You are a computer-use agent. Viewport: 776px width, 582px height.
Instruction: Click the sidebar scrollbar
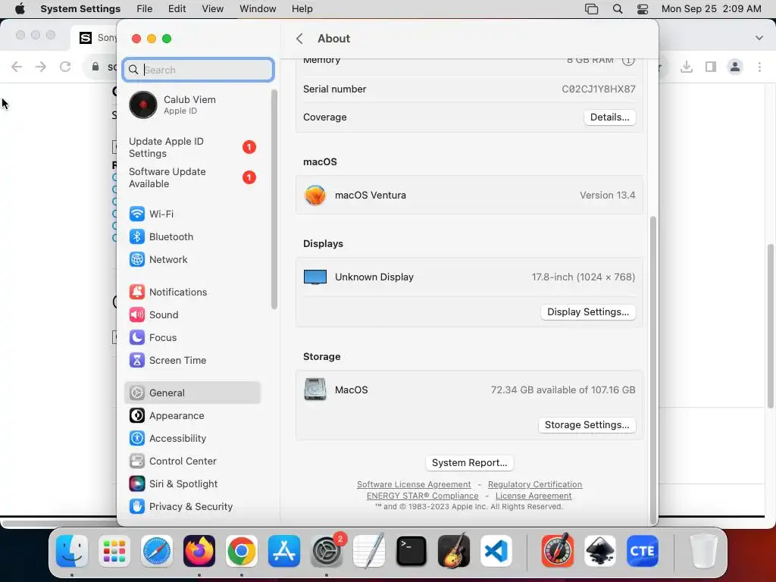[274, 199]
